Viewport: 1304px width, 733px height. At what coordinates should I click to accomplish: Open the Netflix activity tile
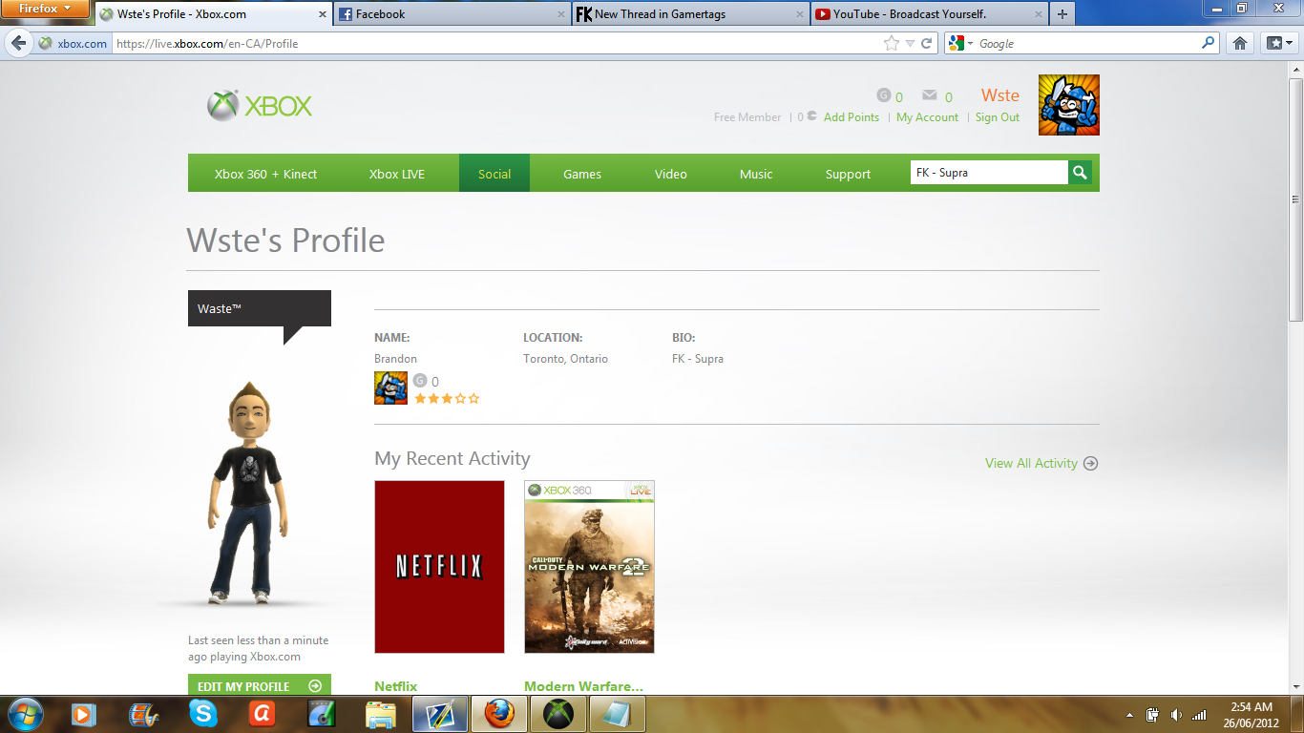pos(439,567)
